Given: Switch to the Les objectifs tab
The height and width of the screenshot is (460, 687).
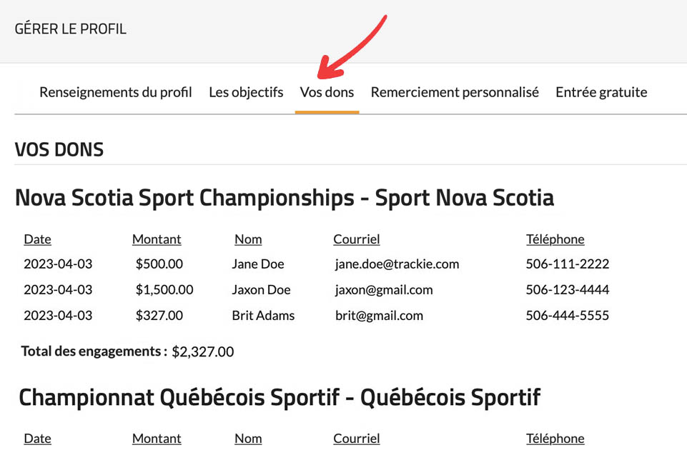Looking at the screenshot, I should coord(246,92).
